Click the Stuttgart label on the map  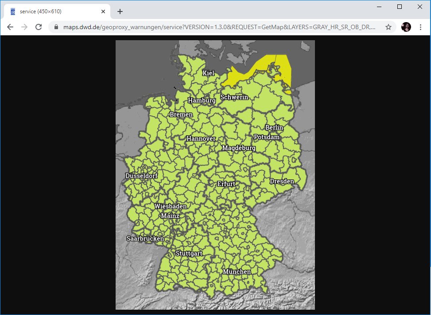pyautogui.click(x=189, y=253)
